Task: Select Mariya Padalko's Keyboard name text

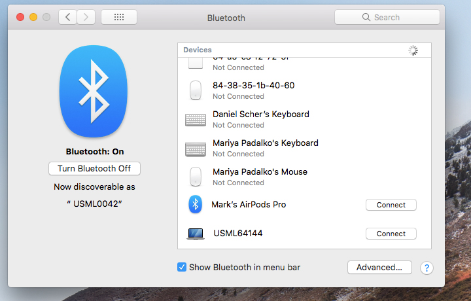Action: click(265, 143)
